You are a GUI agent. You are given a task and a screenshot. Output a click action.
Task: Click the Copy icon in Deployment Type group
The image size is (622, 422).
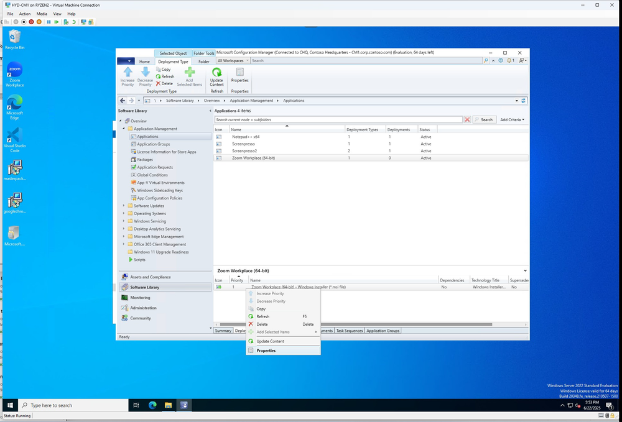coord(158,69)
